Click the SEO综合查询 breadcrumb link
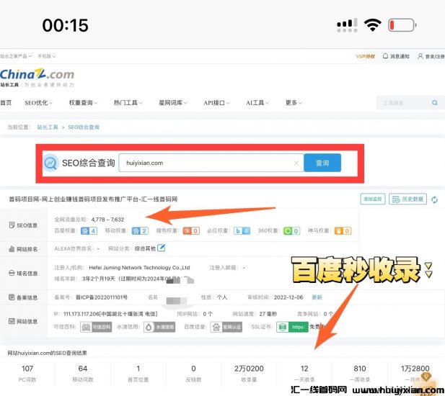This screenshot has height=396, width=445. point(84,127)
